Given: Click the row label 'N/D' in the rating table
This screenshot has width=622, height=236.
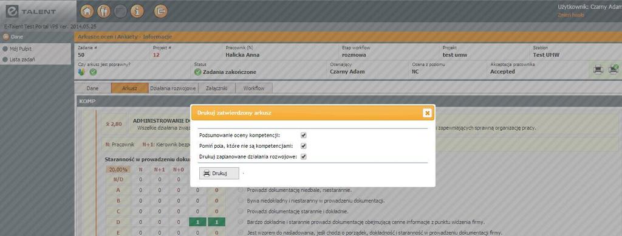Looking at the screenshot, I should (118, 179).
